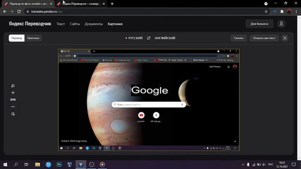Open Сайты tab
The image size is (301, 169).
coord(75,24)
